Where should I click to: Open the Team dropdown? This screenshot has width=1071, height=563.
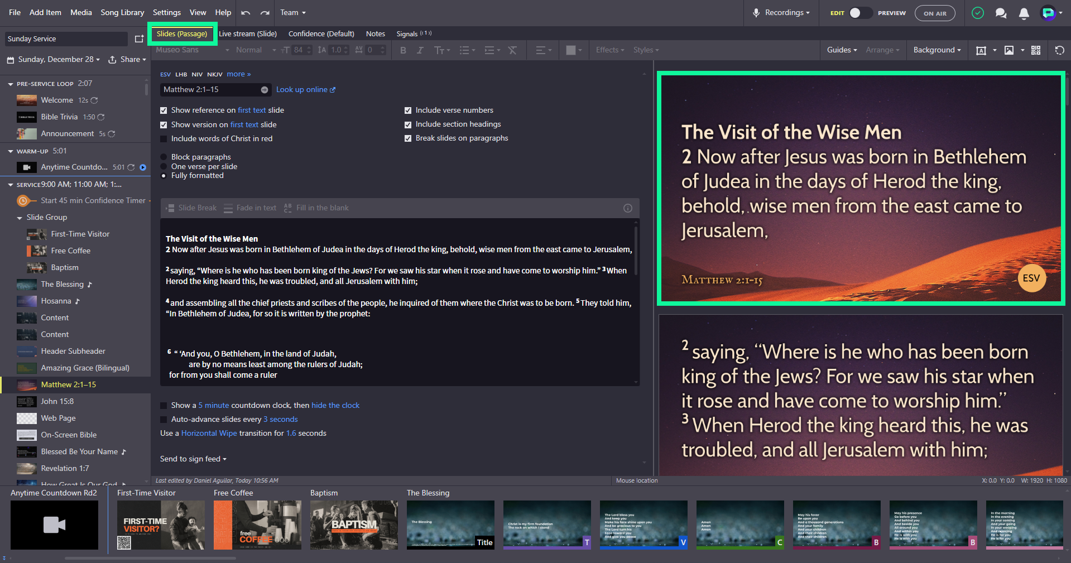[293, 12]
